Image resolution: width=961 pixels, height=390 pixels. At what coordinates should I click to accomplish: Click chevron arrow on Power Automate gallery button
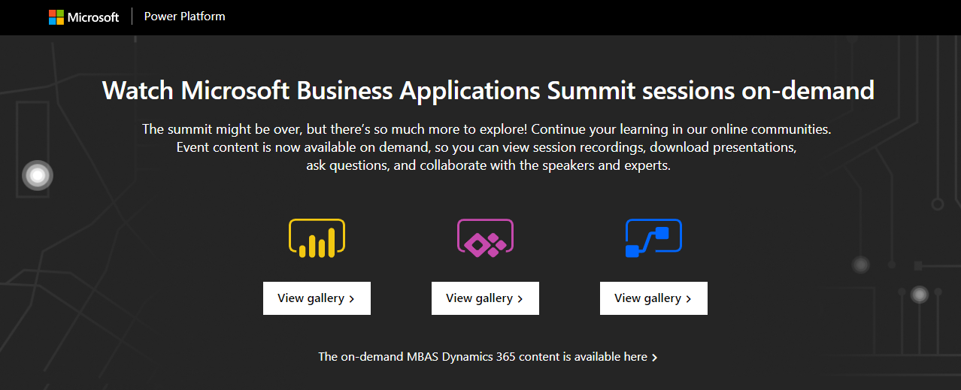(x=689, y=299)
